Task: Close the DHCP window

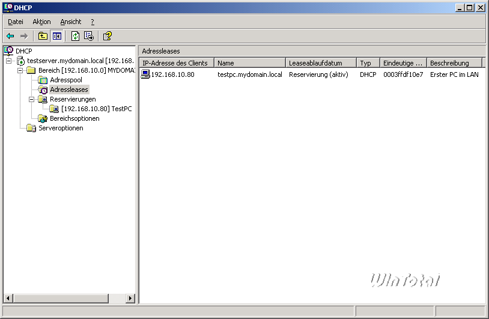Action: click(481, 8)
